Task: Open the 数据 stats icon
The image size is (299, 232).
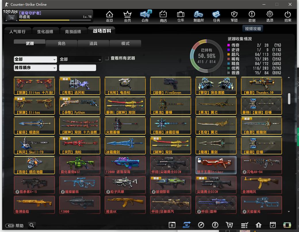Action: pos(252,16)
